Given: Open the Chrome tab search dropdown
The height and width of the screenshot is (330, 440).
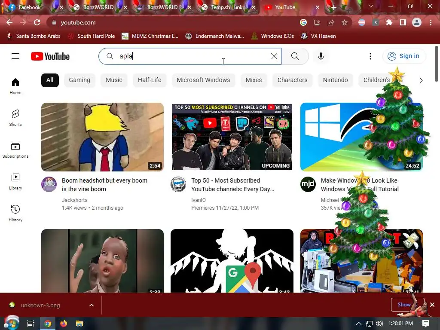Looking at the screenshot, I should tap(371, 6).
